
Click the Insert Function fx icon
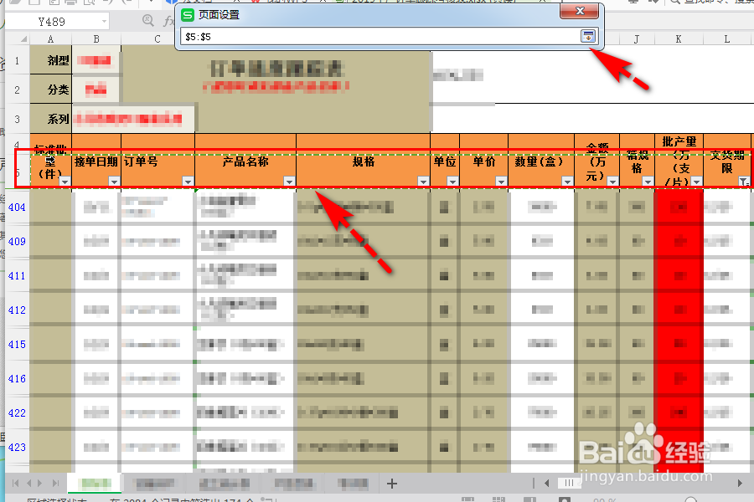pos(169,20)
